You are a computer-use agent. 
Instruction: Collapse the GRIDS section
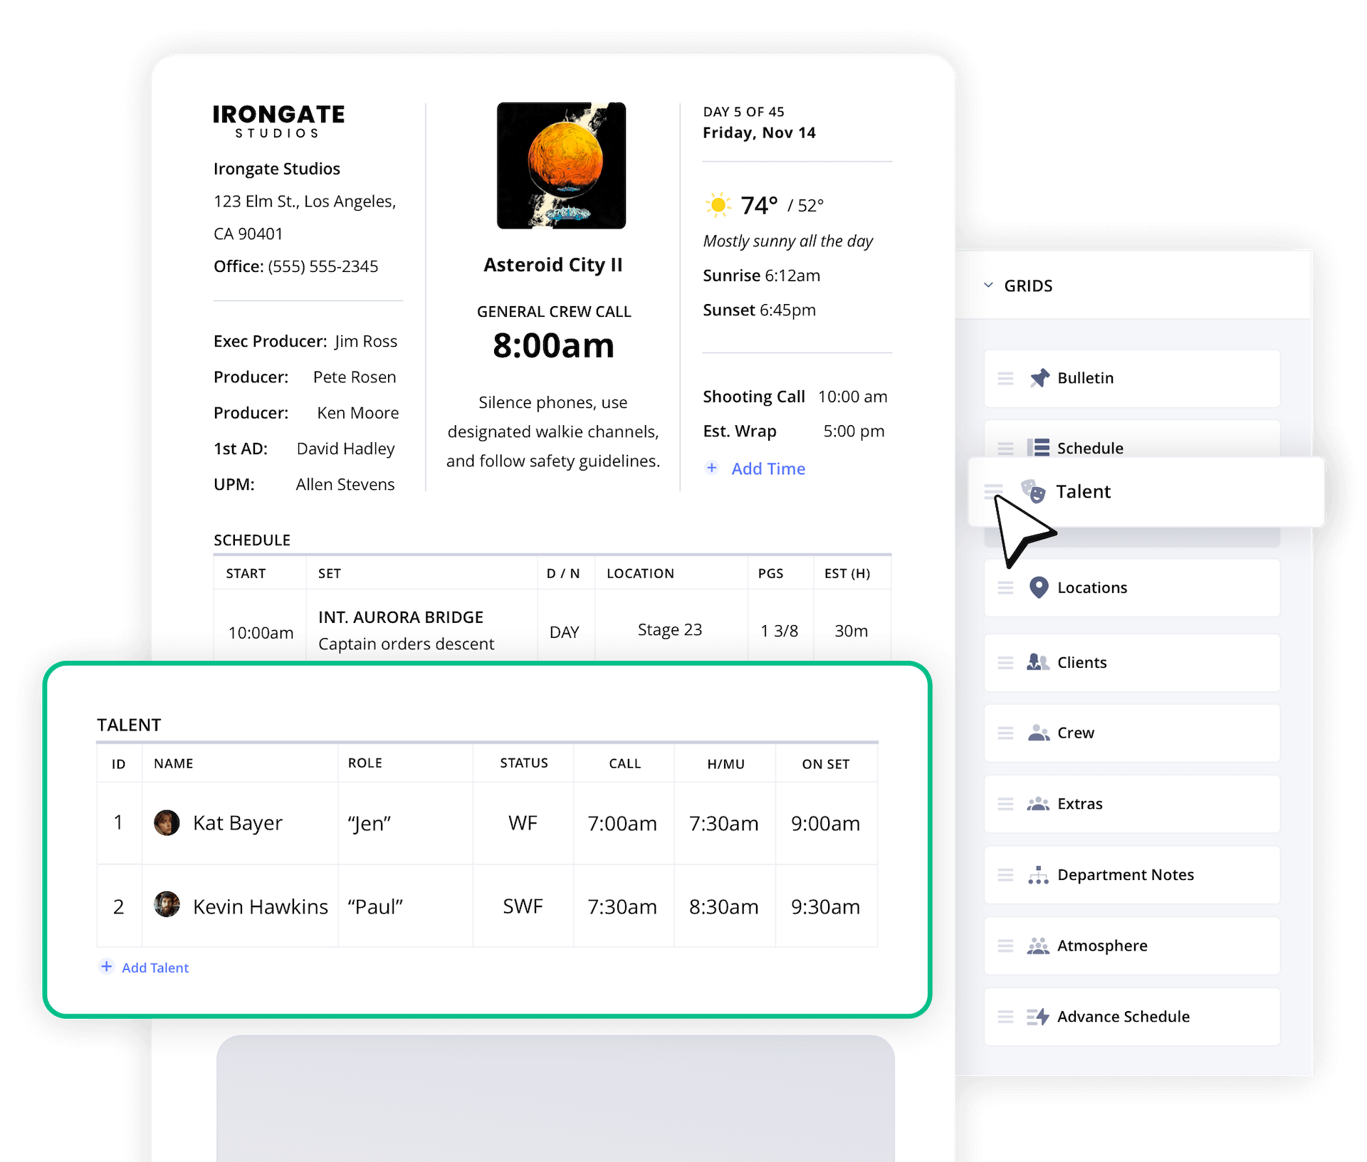tap(988, 285)
